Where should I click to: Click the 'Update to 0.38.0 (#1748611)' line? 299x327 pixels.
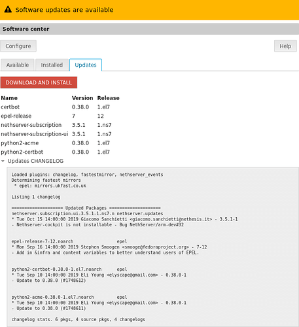[x=48, y=309]
